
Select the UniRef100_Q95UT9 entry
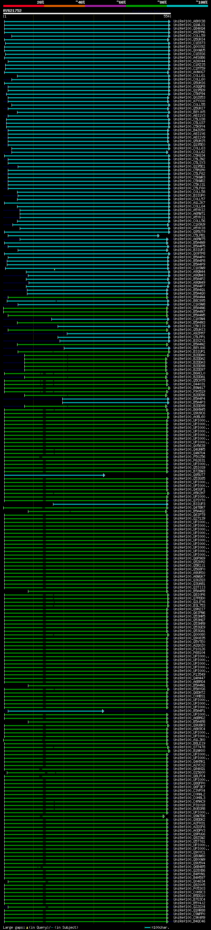[x=189, y=232]
